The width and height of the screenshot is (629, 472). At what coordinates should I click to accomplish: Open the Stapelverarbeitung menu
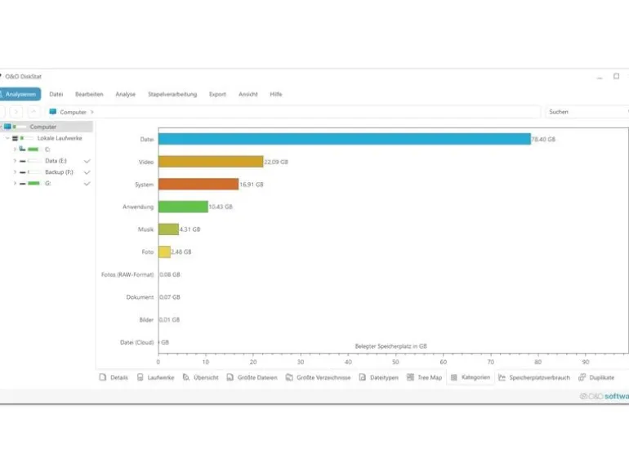(x=172, y=94)
